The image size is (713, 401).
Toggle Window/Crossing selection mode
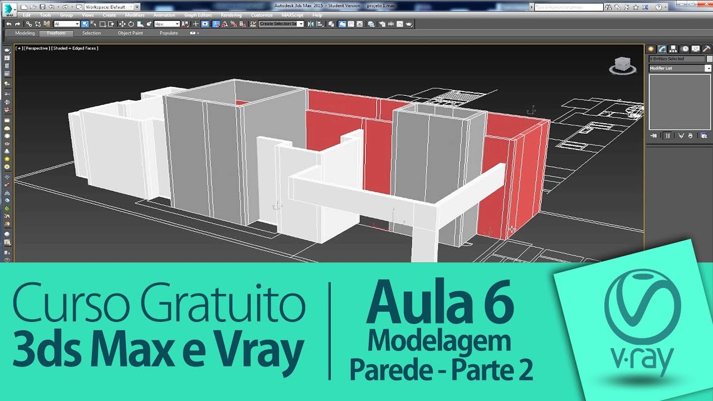[111, 24]
